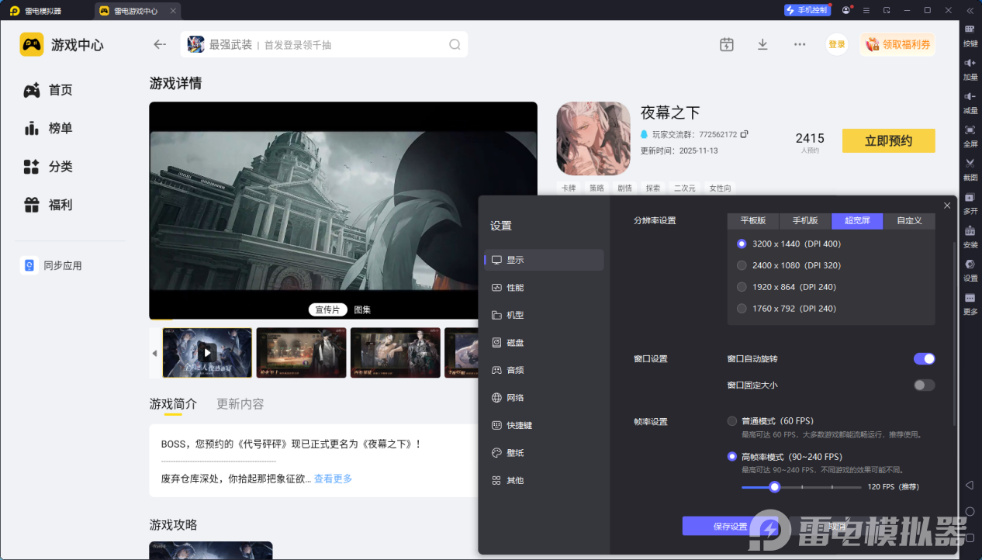Open the multi-instance (多开) tool

970,198
